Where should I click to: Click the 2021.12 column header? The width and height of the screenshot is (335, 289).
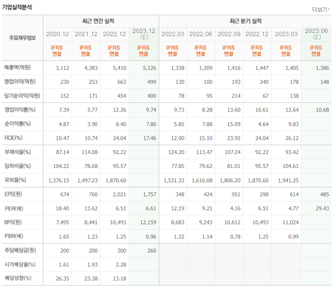point(86,34)
